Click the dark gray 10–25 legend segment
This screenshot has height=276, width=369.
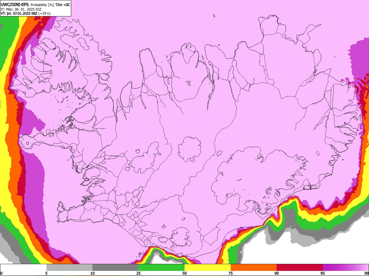pyautogui.click(x=116, y=268)
